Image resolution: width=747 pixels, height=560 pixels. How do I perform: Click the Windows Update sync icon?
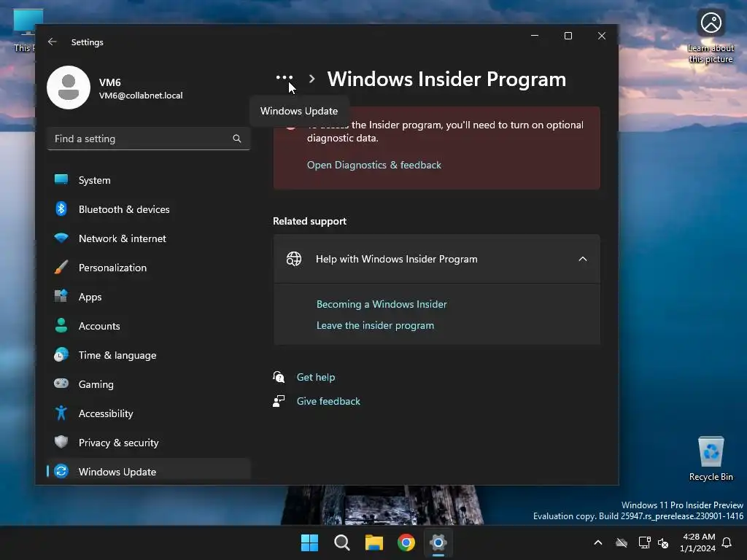point(61,472)
